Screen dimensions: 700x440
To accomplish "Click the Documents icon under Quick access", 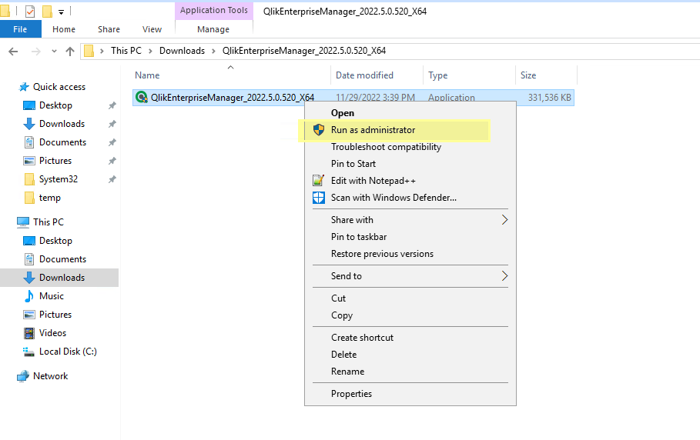I will tap(29, 142).
